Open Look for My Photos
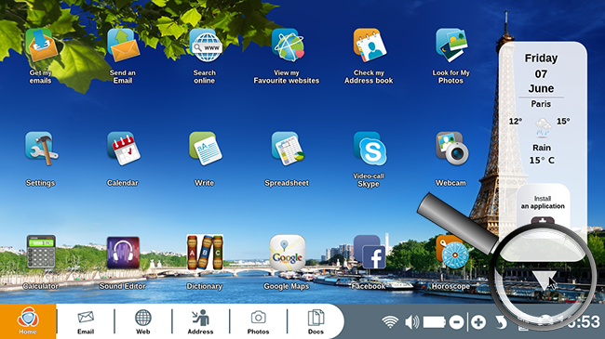The height and width of the screenshot is (339, 605). click(451, 46)
